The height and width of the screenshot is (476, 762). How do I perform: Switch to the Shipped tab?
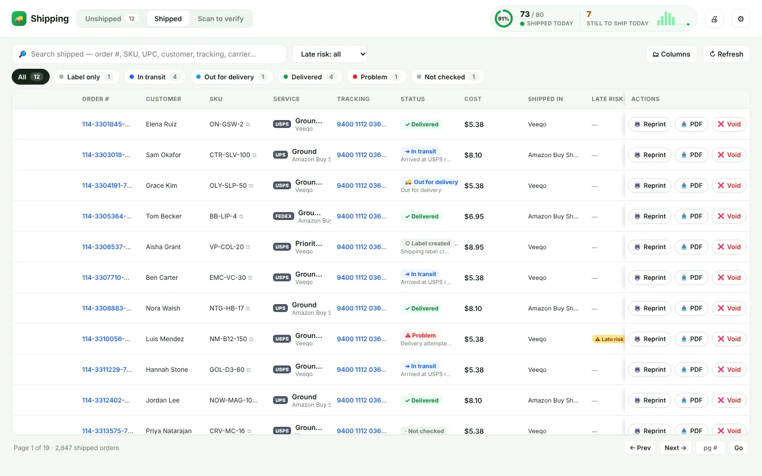coord(168,19)
